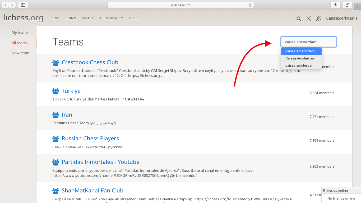Open the Safari share button
The image size is (361, 203).
point(335,5)
